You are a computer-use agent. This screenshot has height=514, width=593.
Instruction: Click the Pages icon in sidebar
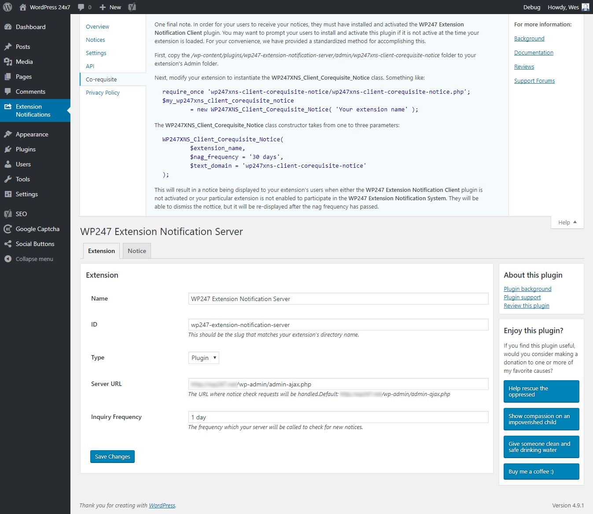pyautogui.click(x=8, y=77)
